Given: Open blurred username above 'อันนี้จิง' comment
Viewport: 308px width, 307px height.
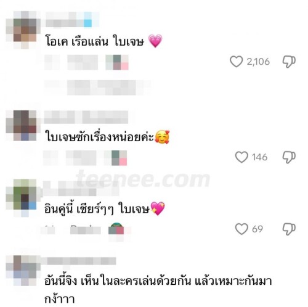Looking at the screenshot, I should (81, 261).
